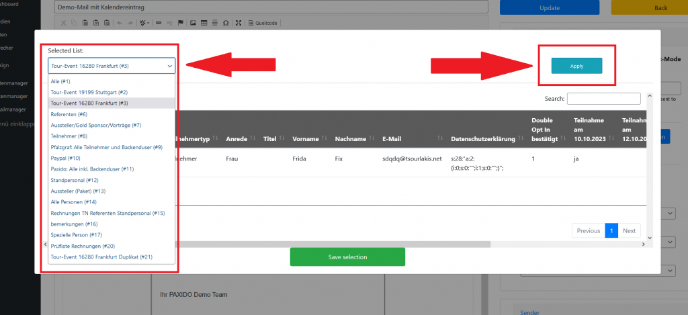
Task: Open the Selected List dropdown
Action: click(112, 66)
